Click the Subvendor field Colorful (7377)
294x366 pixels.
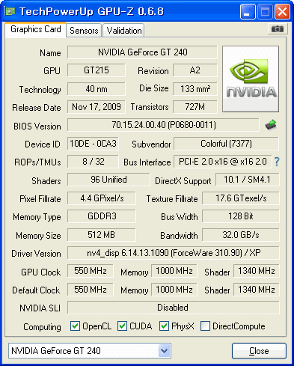[x=226, y=144]
